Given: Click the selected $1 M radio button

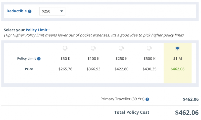Looking at the screenshot, I should pyautogui.click(x=178, y=48).
